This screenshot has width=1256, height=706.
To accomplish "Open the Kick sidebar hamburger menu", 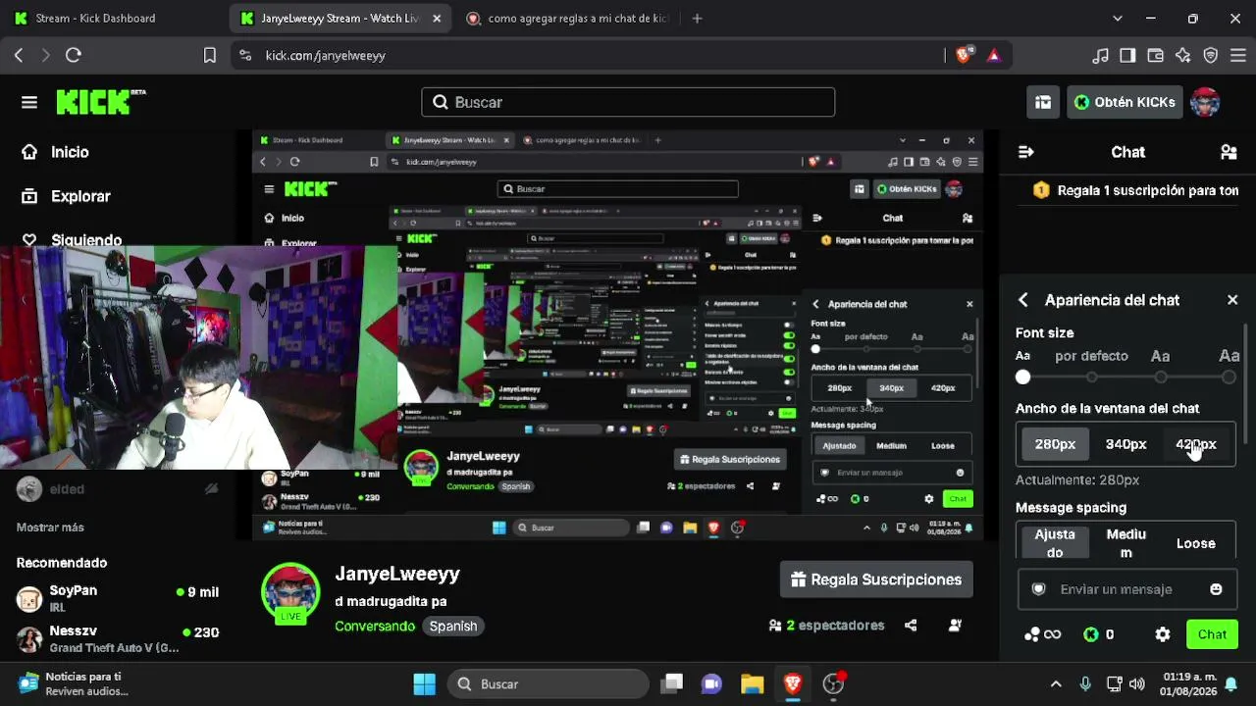I will click(29, 102).
